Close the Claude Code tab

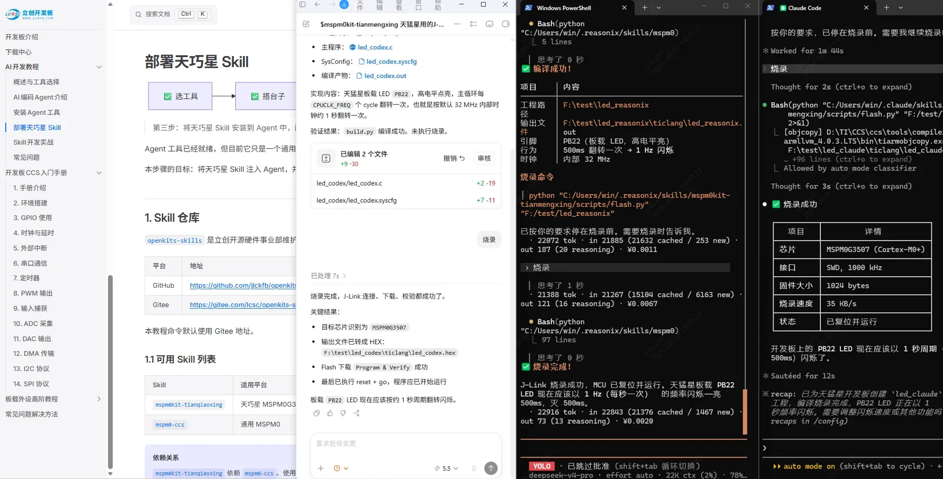pyautogui.click(x=866, y=8)
